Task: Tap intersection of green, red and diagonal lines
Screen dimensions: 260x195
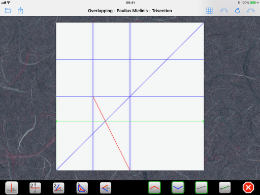Action: click(105, 121)
